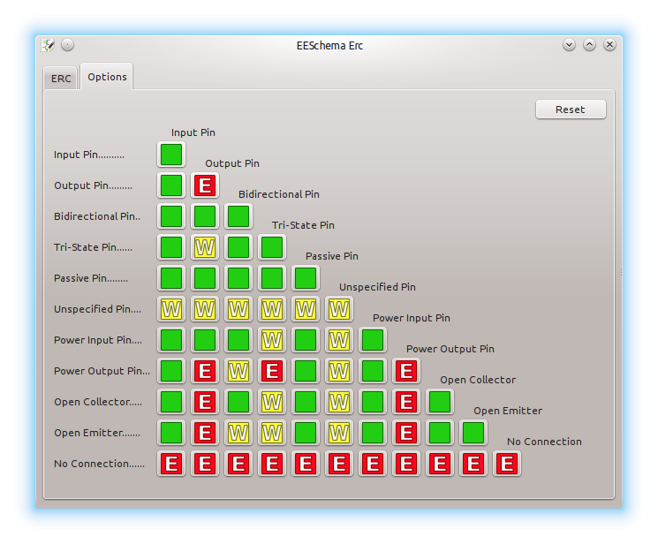Click the 'Unspecified Pin....' row label
This screenshot has width=658, height=544.
tap(98, 309)
